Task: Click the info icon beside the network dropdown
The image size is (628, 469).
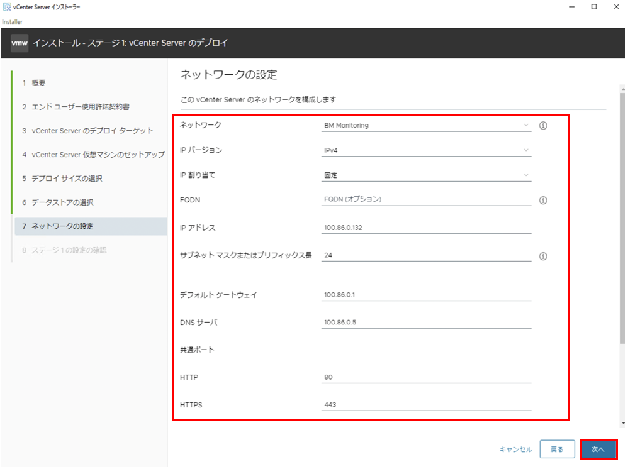Action: tap(542, 126)
